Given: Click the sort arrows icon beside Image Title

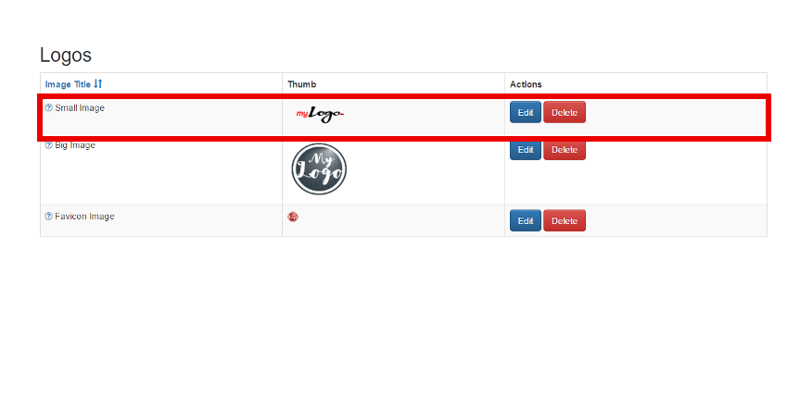Looking at the screenshot, I should point(98,83).
